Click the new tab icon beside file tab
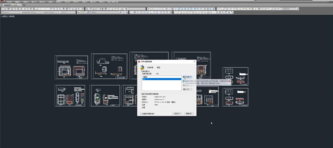 point(24,5)
